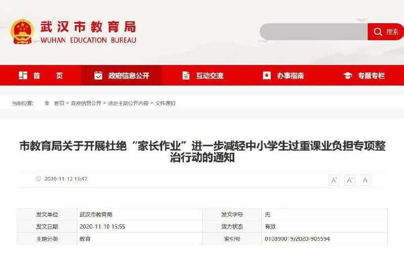This screenshot has width=404, height=255.
Task: Click the red 搜索 button
Action: (386, 32)
